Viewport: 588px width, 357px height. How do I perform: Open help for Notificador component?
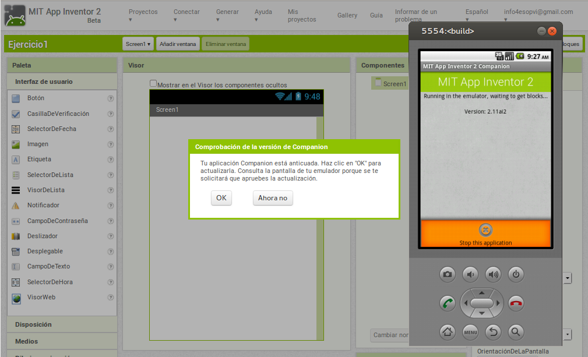click(x=111, y=205)
